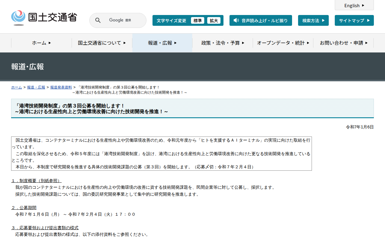
Task: Click the heading １．制度概要（別紙参照）
Action: pyautogui.click(x=36, y=181)
